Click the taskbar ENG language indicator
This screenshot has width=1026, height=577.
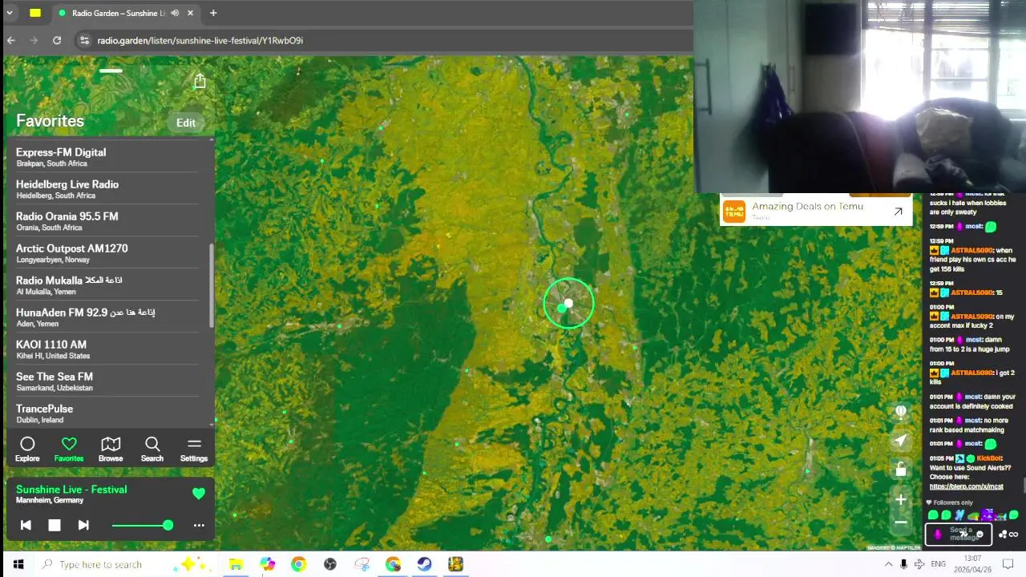click(938, 564)
